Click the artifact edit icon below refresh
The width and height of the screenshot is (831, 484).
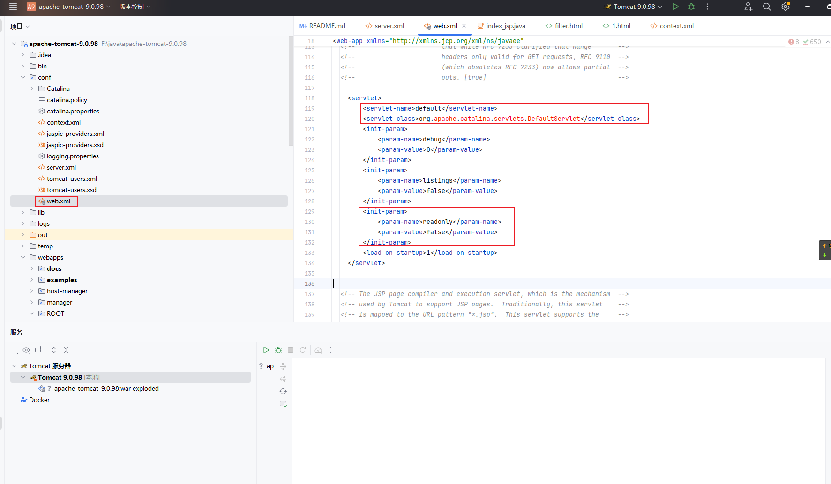[x=283, y=403]
